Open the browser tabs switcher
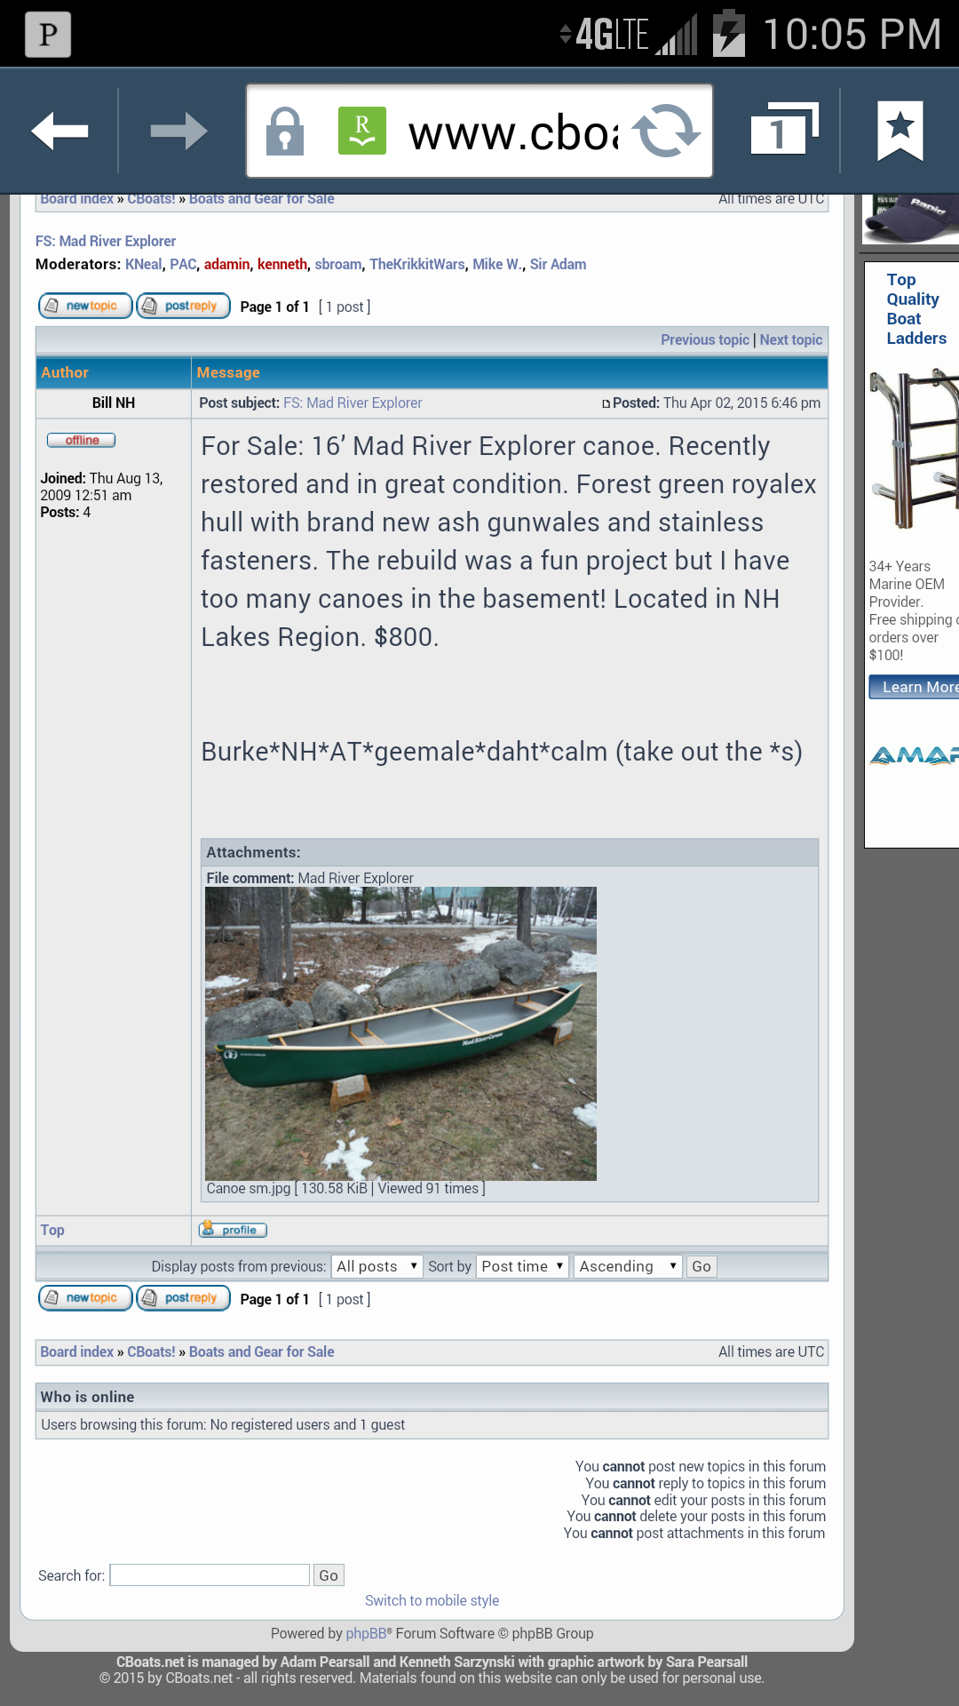The image size is (959, 1706). click(781, 132)
